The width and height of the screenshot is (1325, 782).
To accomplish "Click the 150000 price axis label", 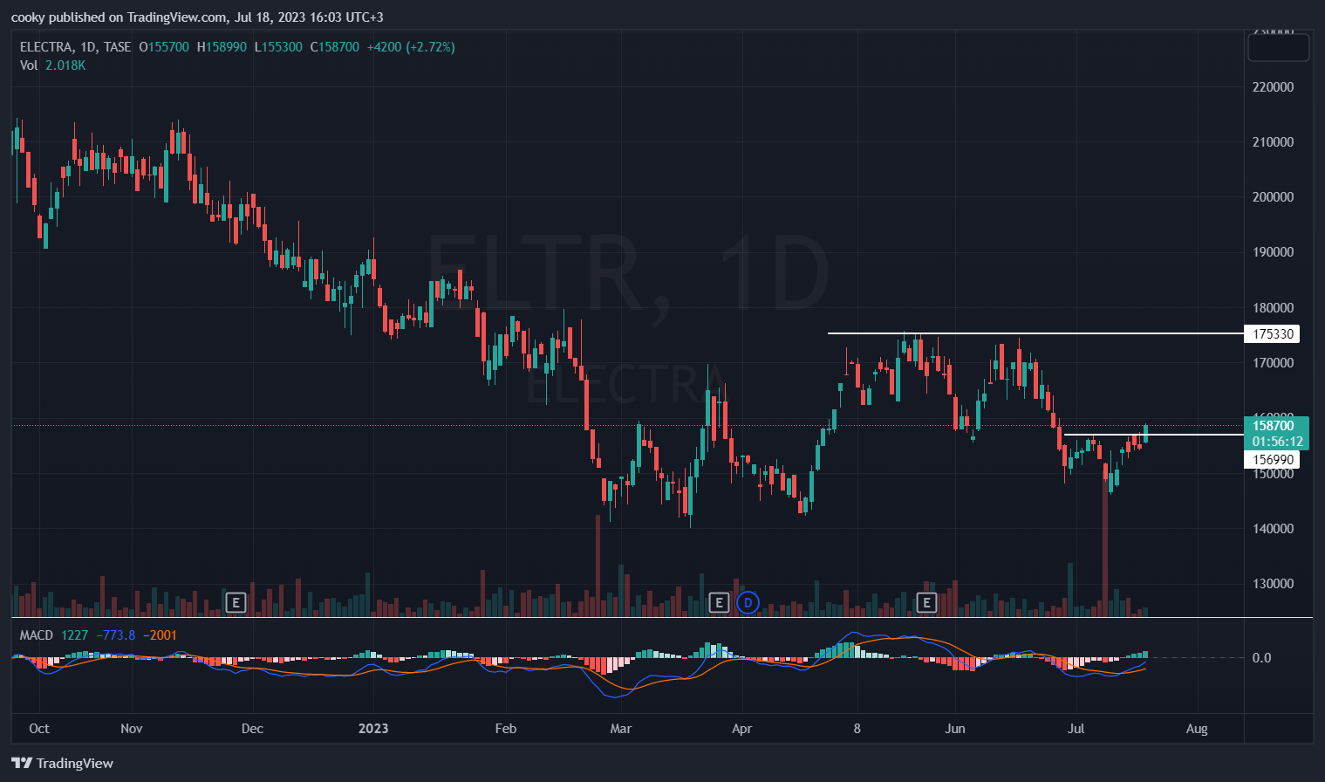I will (1273, 474).
